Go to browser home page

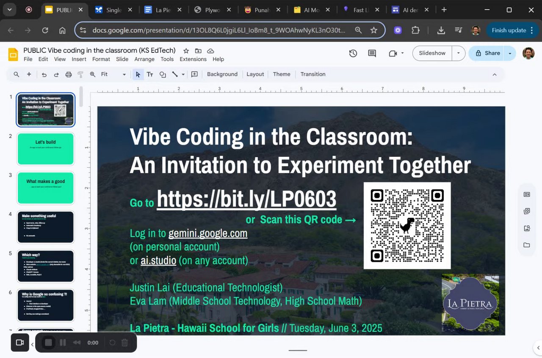click(62, 30)
